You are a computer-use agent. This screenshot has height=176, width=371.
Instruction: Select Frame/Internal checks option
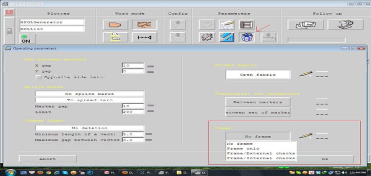pos(261,158)
